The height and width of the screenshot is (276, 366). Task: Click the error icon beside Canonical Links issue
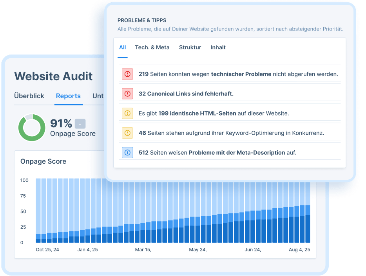[127, 94]
